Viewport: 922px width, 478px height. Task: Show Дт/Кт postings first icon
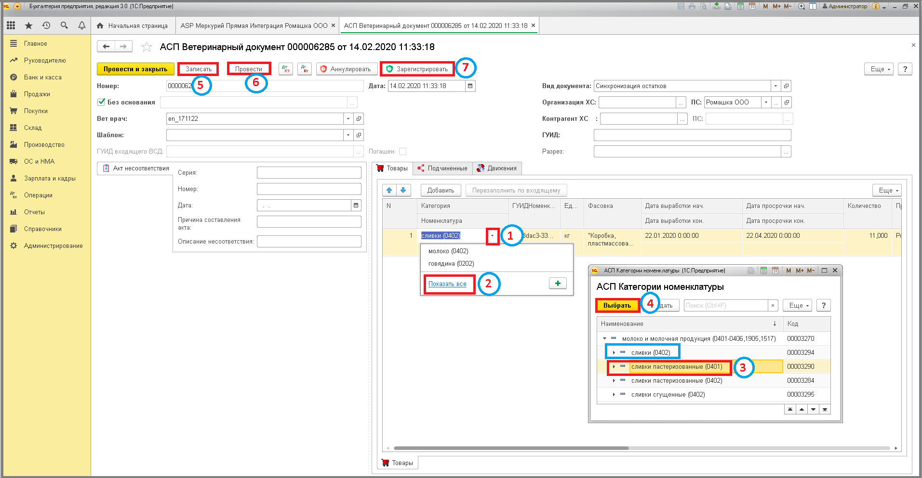click(286, 69)
